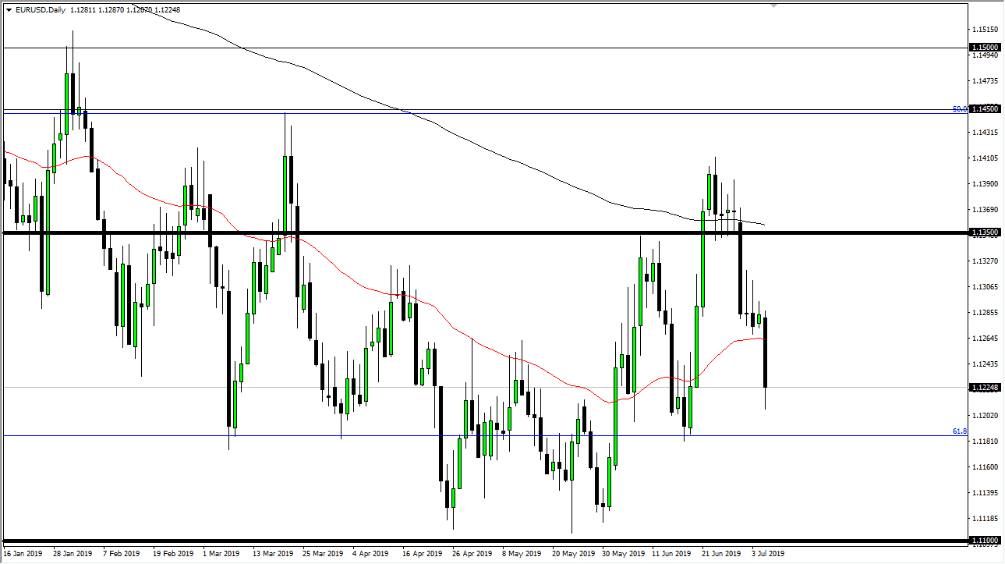The height and width of the screenshot is (564, 1005).
Task: Select the 1.13500 resistance level price tag
Action: point(984,232)
